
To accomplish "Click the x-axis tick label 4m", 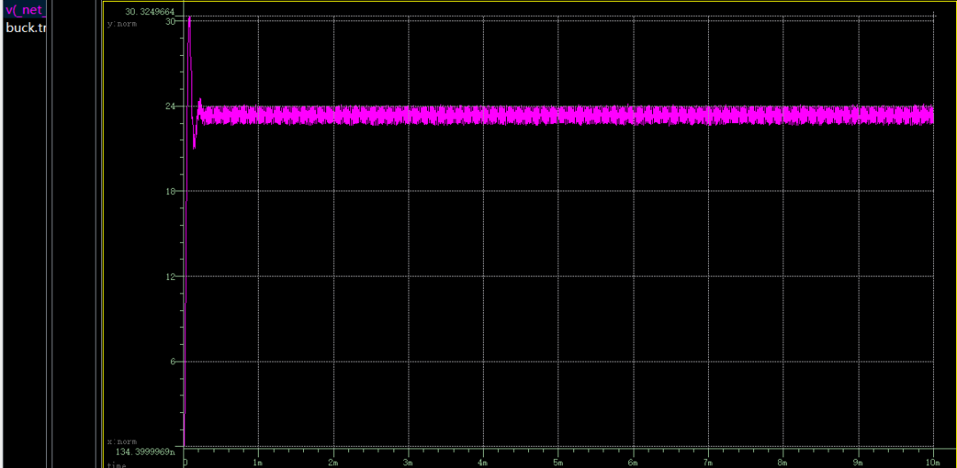I will tap(484, 463).
